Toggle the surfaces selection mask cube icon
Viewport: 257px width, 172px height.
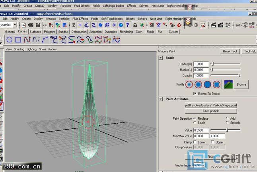[x=100, y=25]
